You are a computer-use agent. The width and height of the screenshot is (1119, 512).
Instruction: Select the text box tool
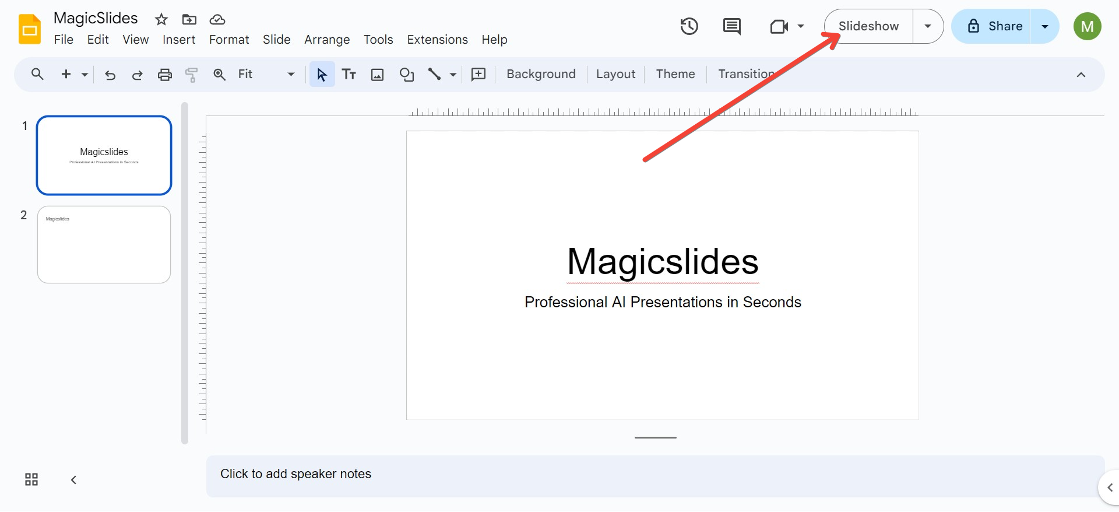[x=349, y=75]
